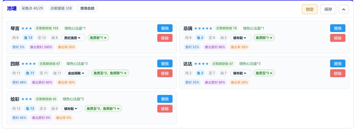
Task: Click the 锁定 button
Action: click(309, 9)
